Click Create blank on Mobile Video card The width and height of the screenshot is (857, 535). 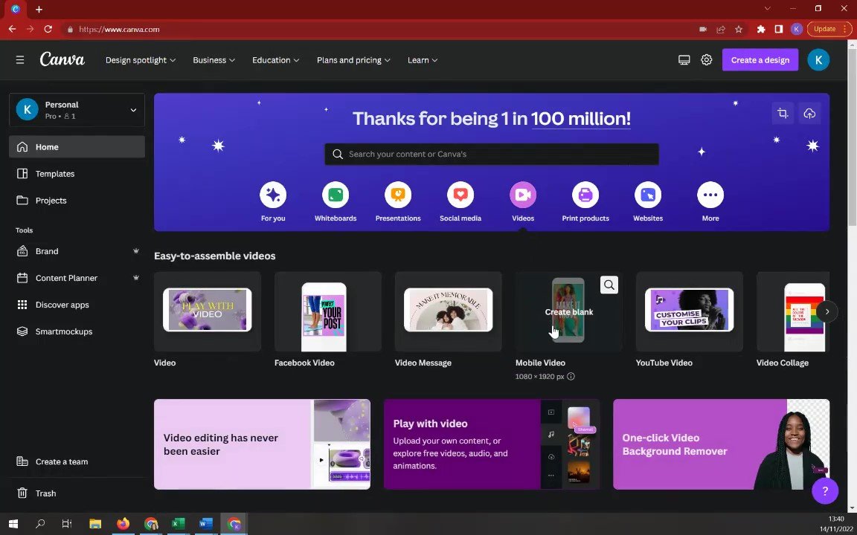point(569,312)
